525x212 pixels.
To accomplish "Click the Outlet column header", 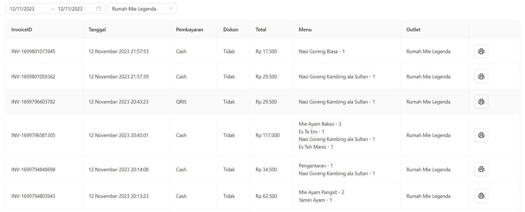I will (x=413, y=30).
